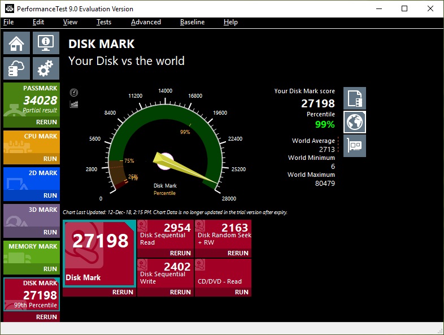Click the cloud baseline manager icon
Screen dimensions: 444x335
point(17,69)
